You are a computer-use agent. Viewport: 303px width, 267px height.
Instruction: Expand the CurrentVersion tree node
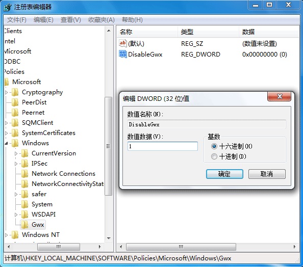tap(16, 153)
